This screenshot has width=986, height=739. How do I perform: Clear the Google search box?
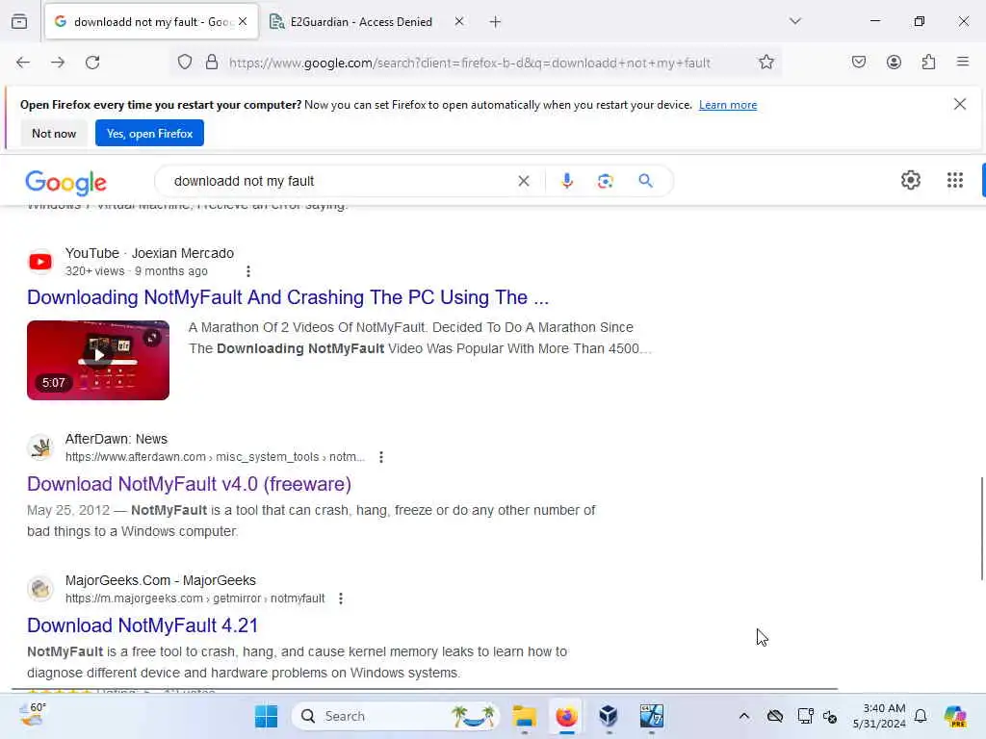523,181
